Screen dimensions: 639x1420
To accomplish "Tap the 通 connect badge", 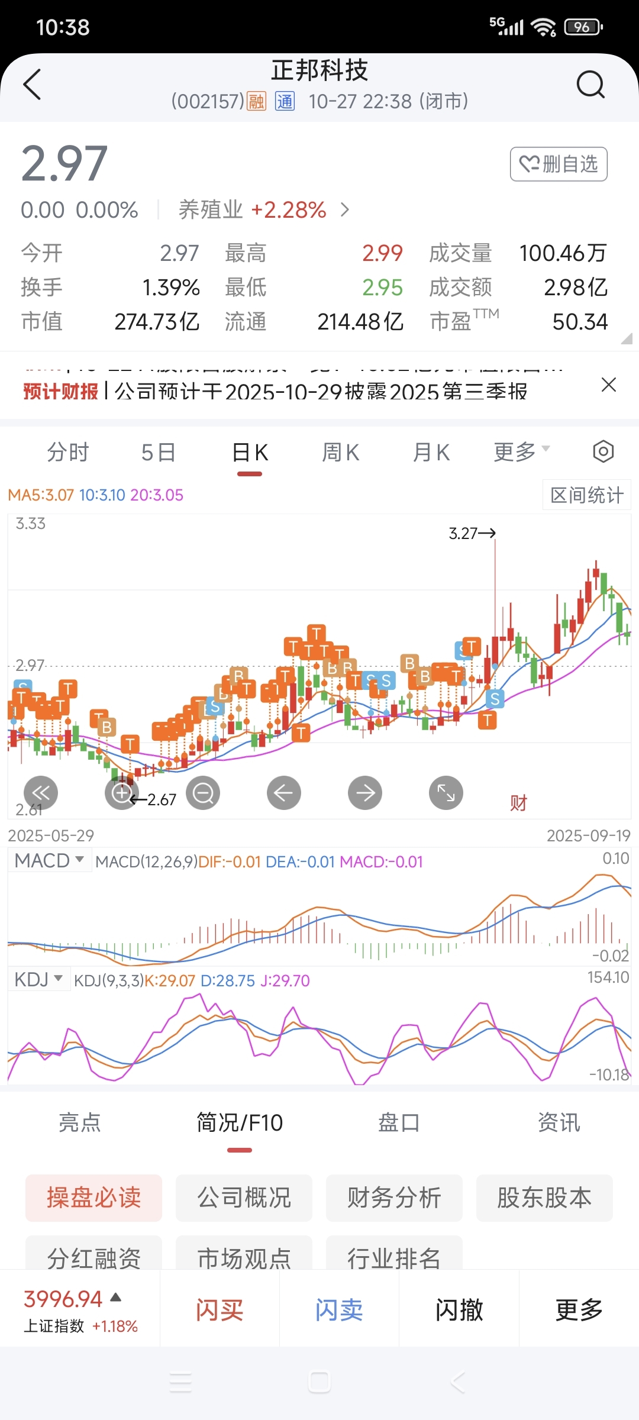I will tap(285, 102).
